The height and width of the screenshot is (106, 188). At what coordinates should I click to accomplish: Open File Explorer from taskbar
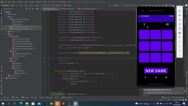coord(27,103)
